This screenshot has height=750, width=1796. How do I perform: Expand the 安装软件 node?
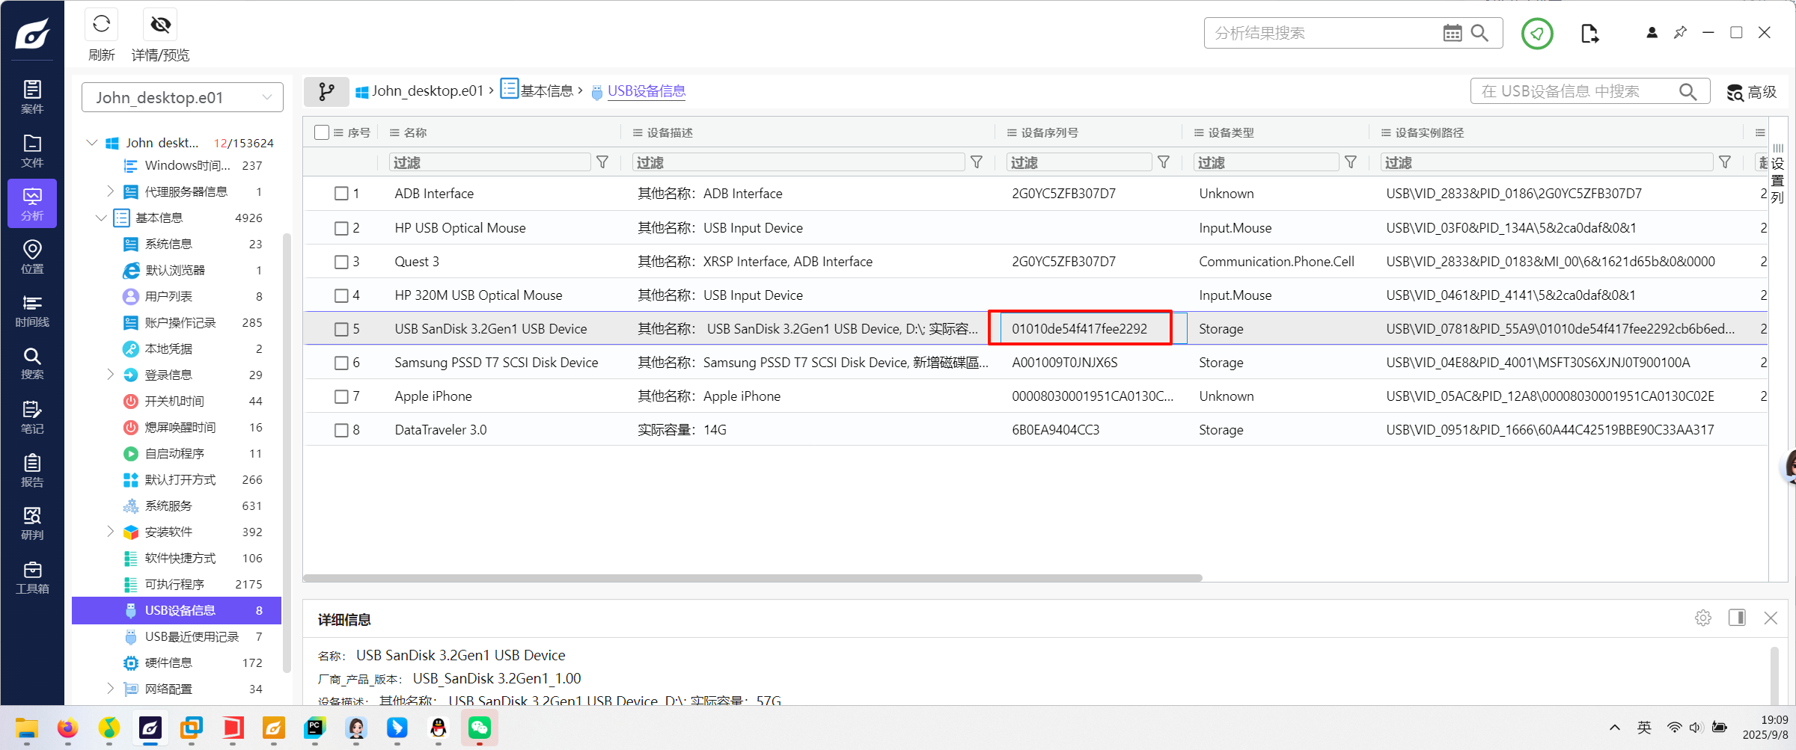pyautogui.click(x=110, y=532)
